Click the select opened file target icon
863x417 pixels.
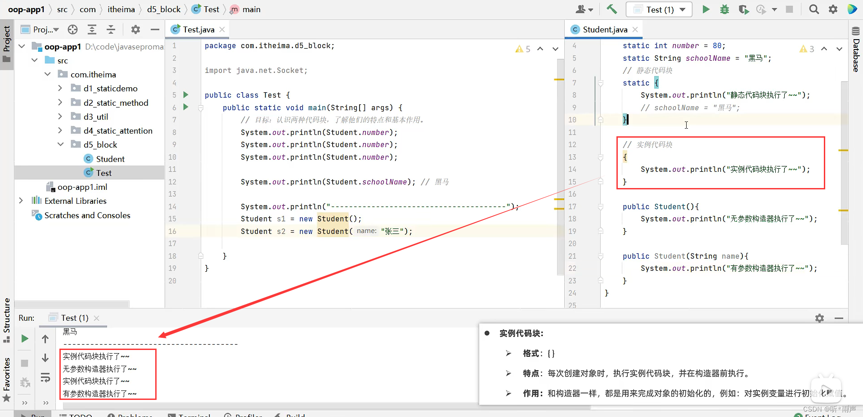tap(72, 29)
